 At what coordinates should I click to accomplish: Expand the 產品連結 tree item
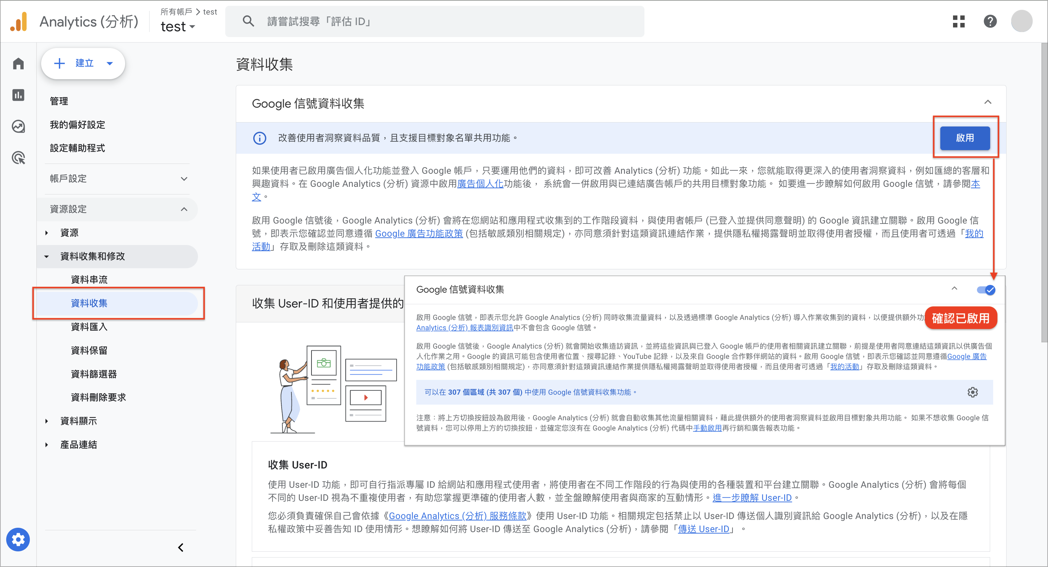click(46, 445)
